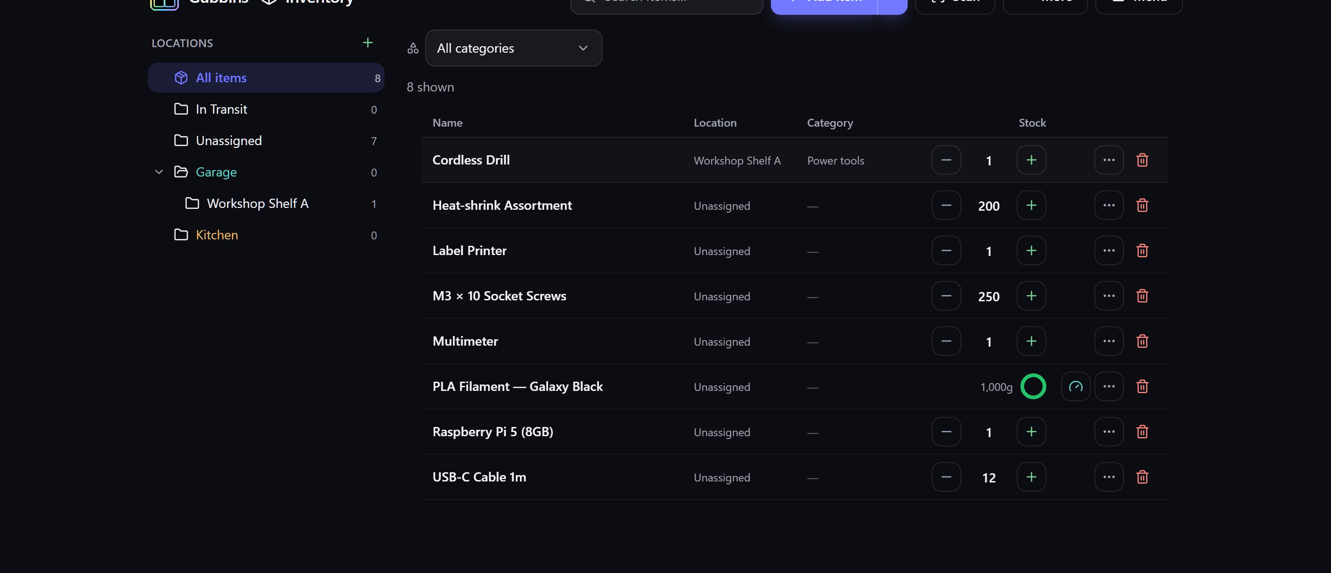Image resolution: width=1331 pixels, height=573 pixels.
Task: Open more options for Cordless Drill
Action: click(x=1108, y=160)
